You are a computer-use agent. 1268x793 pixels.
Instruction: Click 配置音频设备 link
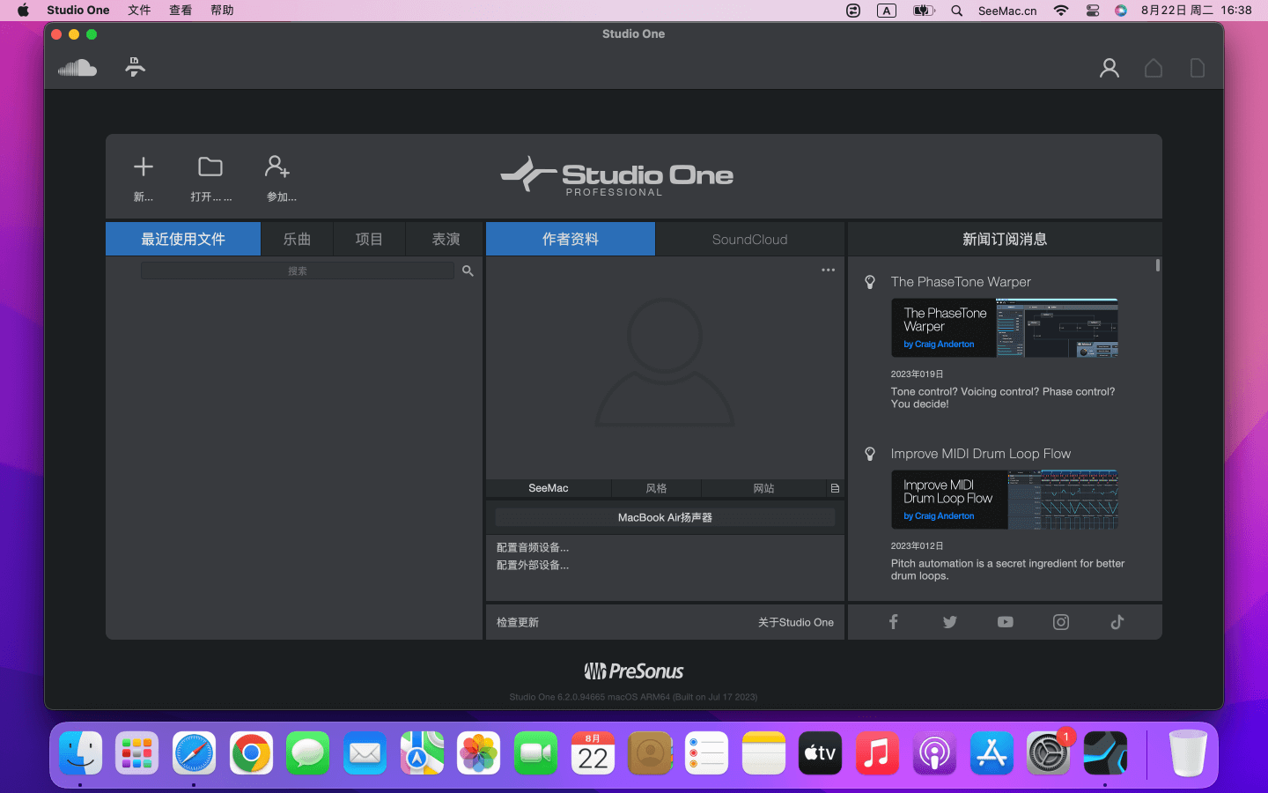(x=533, y=548)
